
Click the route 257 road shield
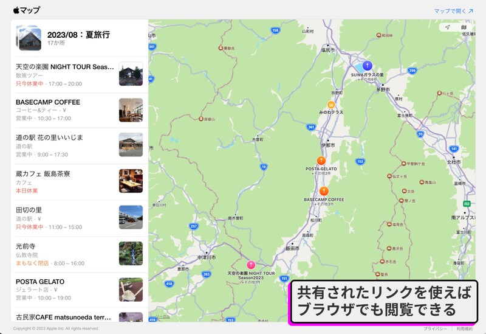[x=194, y=226]
